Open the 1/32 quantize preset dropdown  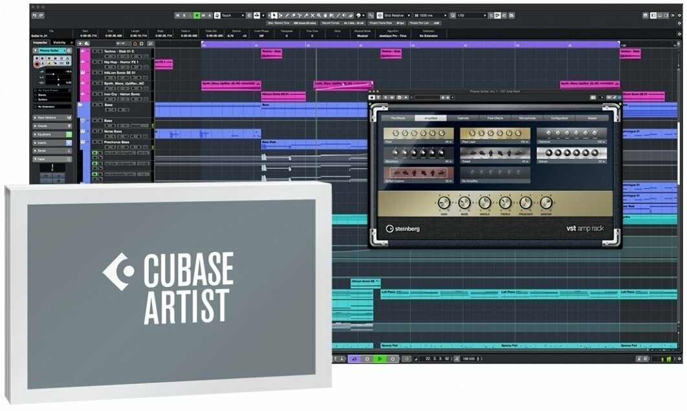[x=472, y=16]
